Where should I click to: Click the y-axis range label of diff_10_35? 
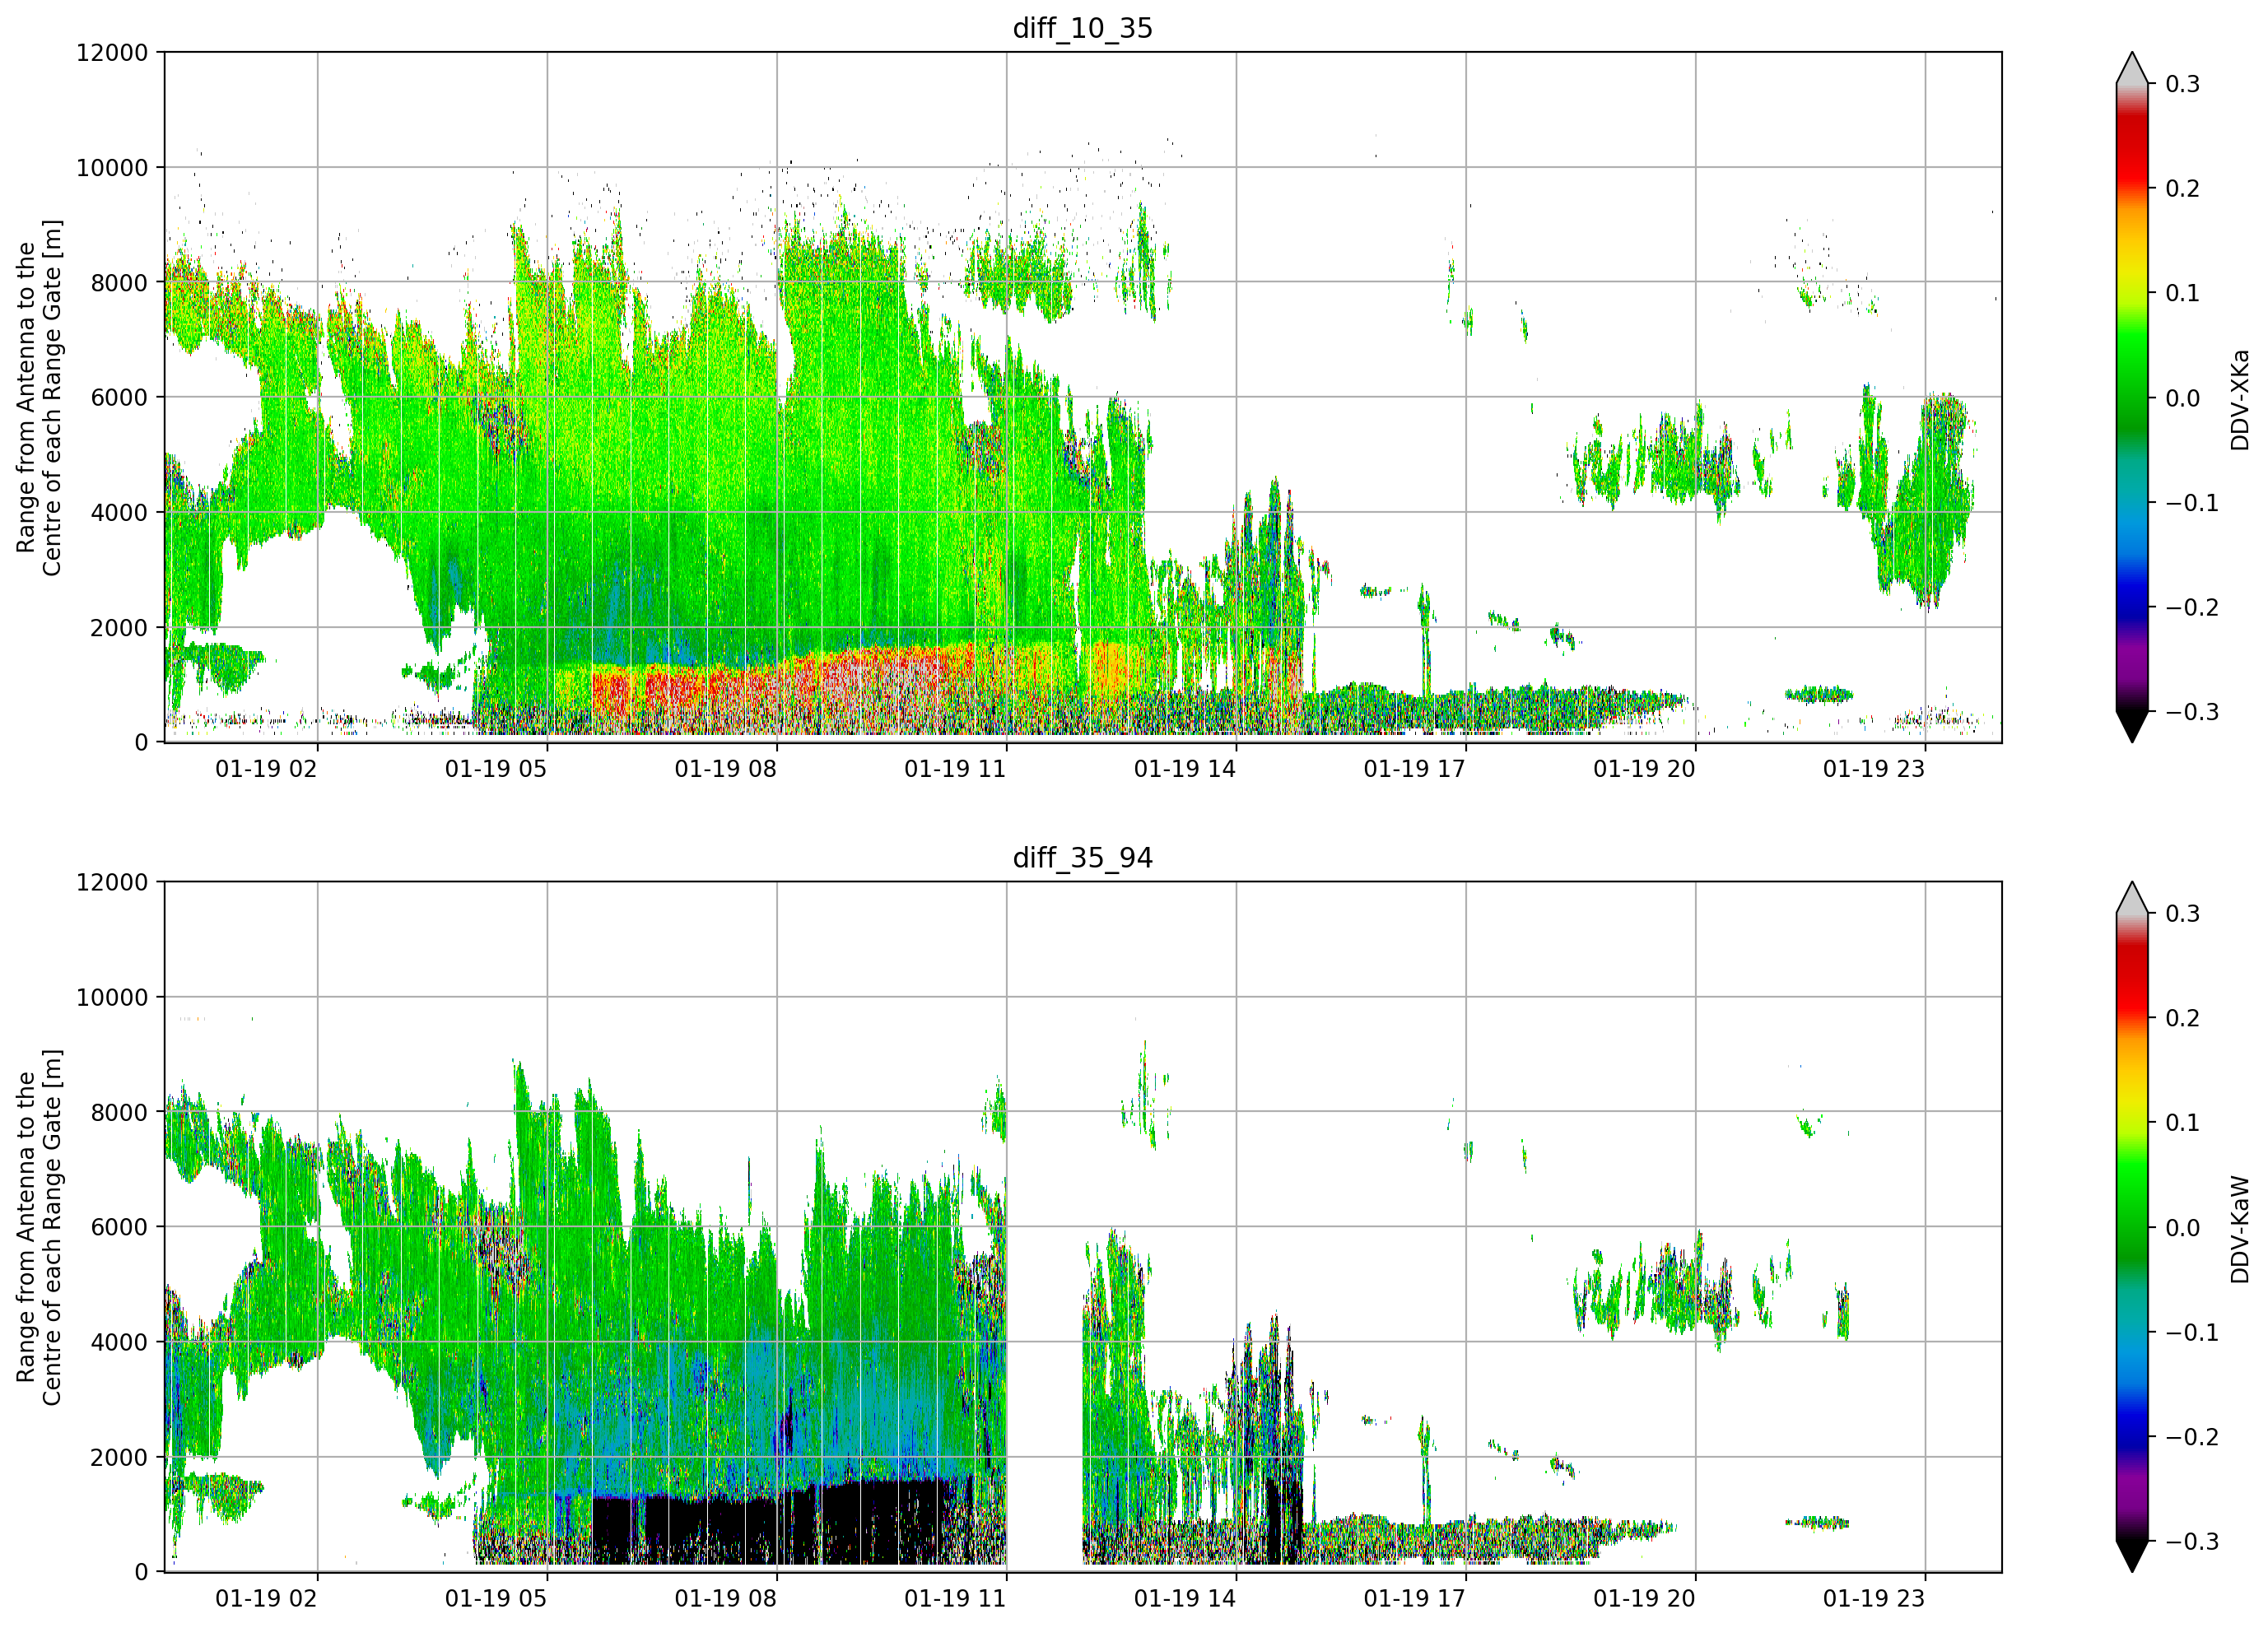[39, 397]
